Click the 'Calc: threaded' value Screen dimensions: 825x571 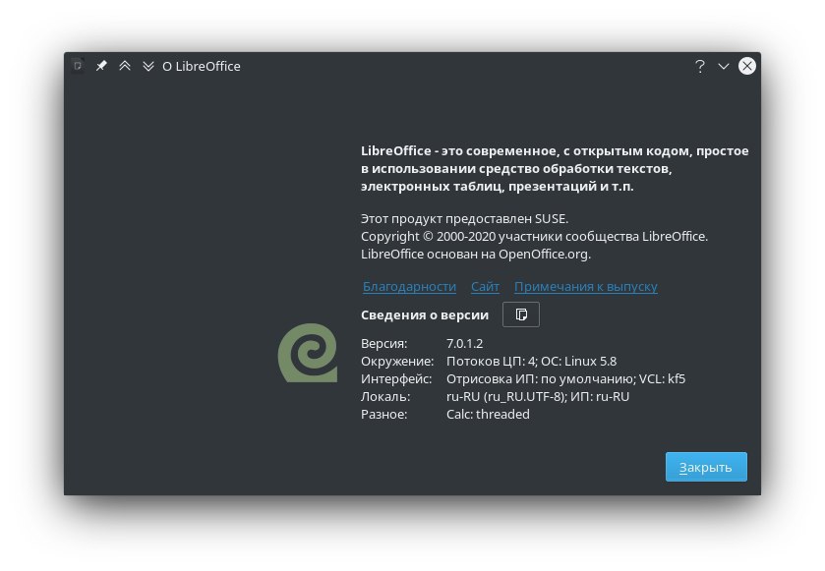point(488,415)
